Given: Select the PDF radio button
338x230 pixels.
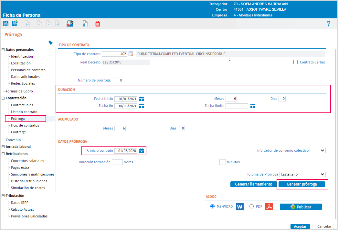Looking at the screenshot, I should tap(251, 206).
